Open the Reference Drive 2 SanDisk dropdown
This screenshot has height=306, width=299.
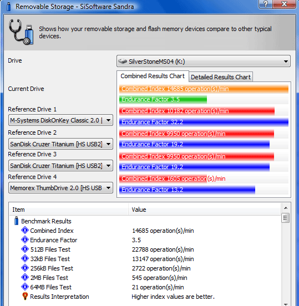60,144
